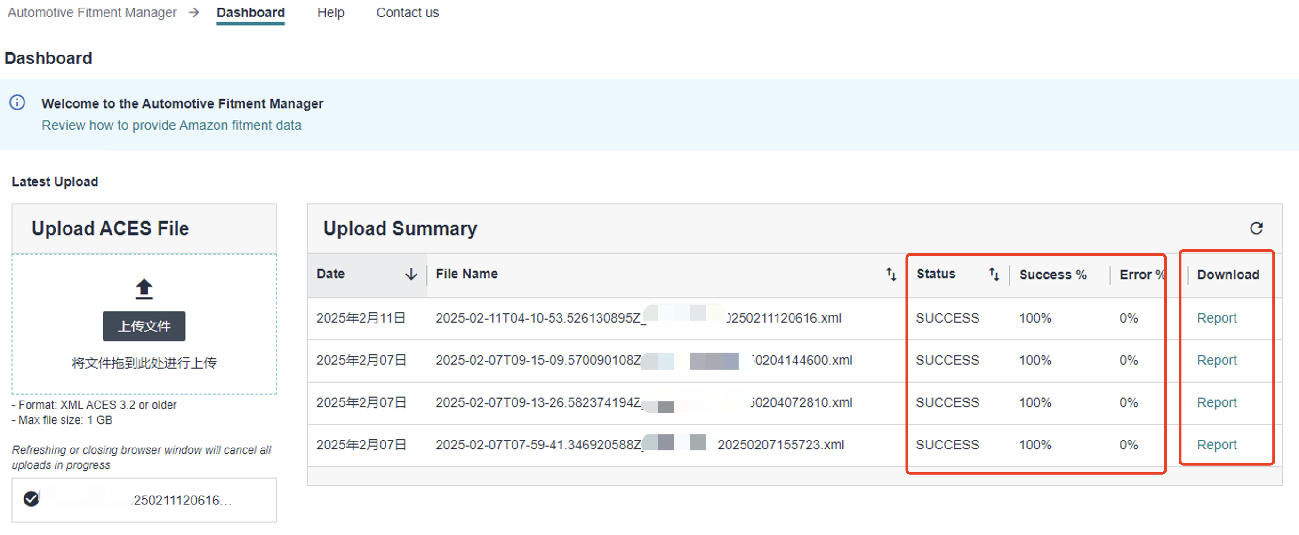The image size is (1299, 535).
Task: Click the Status column sort icon
Action: click(x=994, y=274)
